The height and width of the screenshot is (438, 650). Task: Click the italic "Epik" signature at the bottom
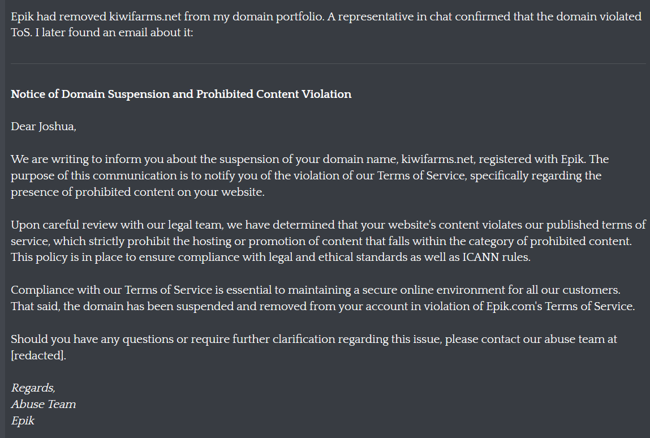23,420
